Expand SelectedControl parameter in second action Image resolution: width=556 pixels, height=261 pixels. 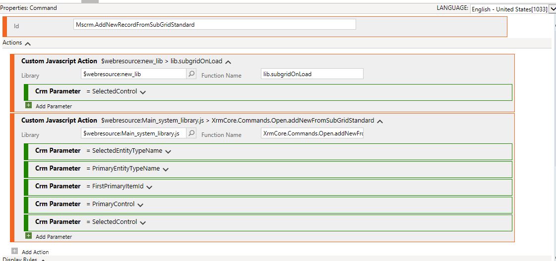coord(143,222)
